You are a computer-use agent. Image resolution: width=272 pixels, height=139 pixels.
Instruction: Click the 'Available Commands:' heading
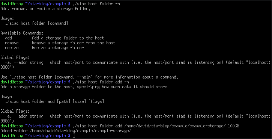coord(22,33)
